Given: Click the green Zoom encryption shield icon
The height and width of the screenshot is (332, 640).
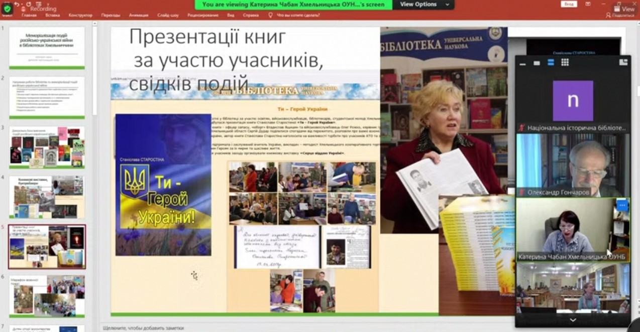Looking at the screenshot, I should 7,9.
